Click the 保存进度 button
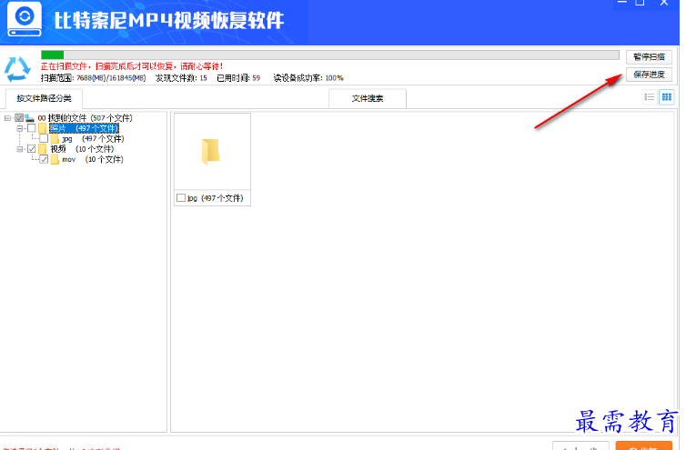The width and height of the screenshot is (686, 450). click(649, 75)
